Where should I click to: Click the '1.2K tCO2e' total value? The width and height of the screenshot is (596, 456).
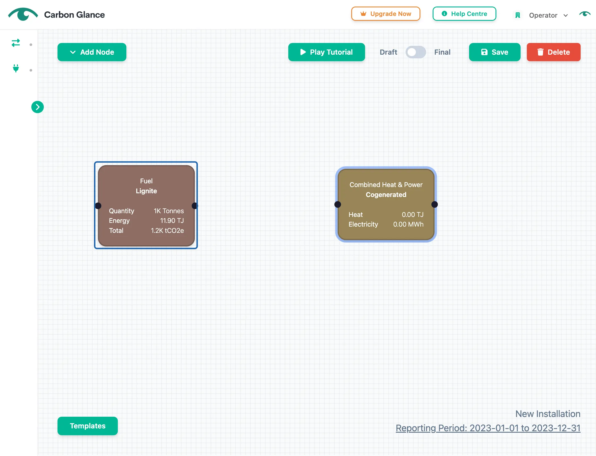167,231
